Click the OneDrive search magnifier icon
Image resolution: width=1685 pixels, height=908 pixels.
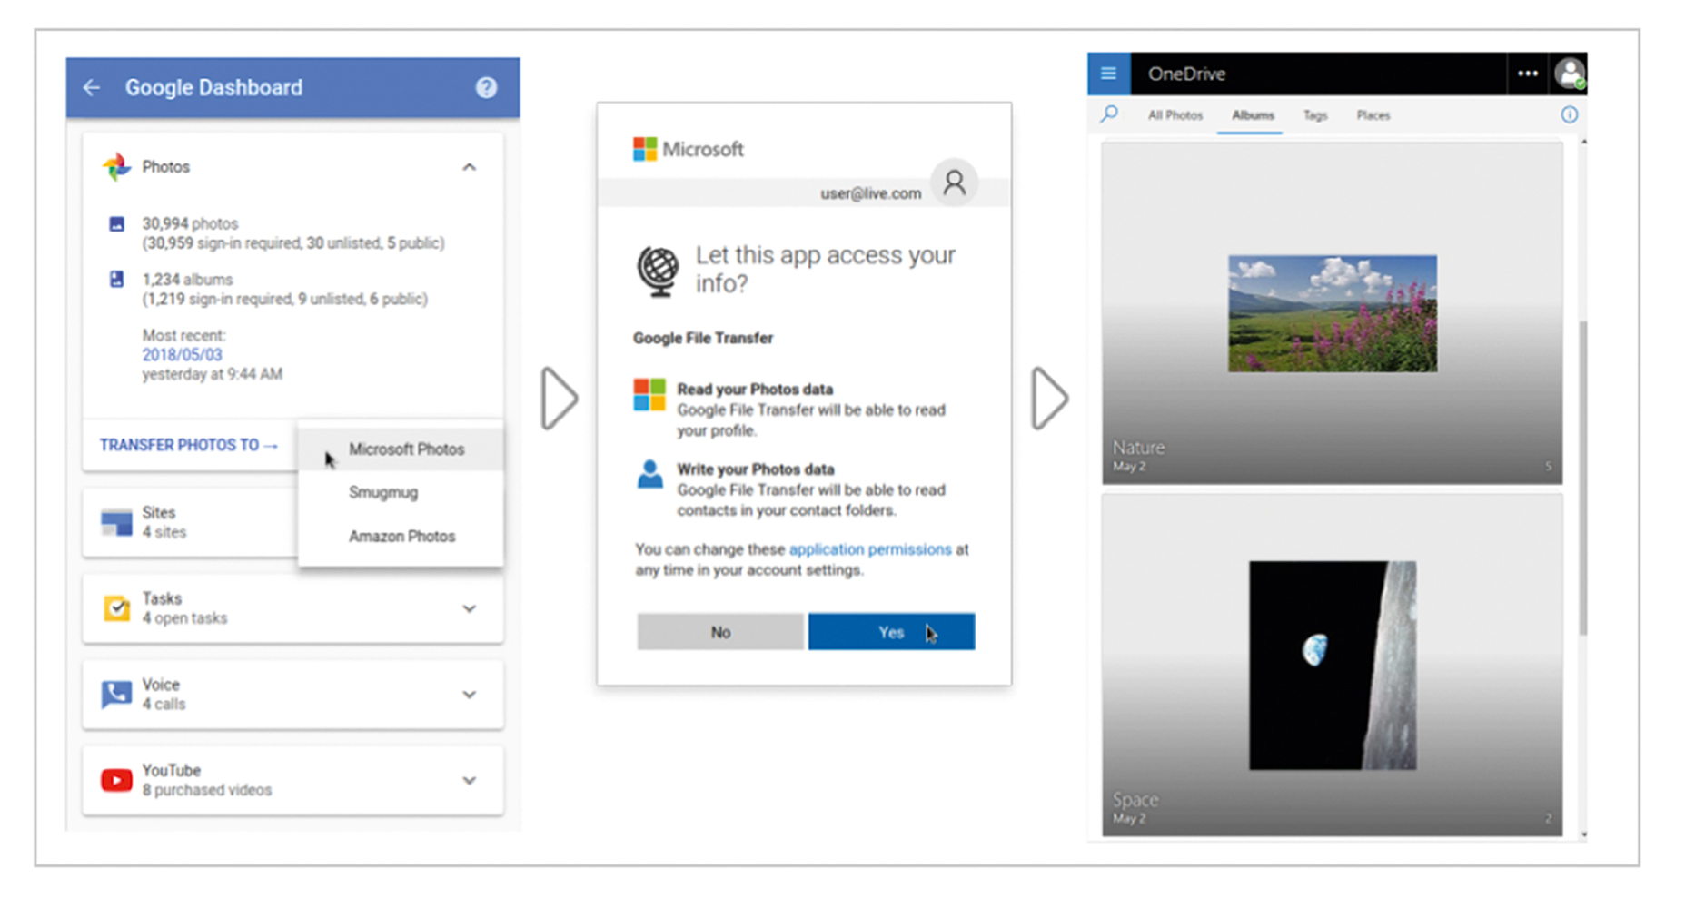pyautogui.click(x=1109, y=114)
